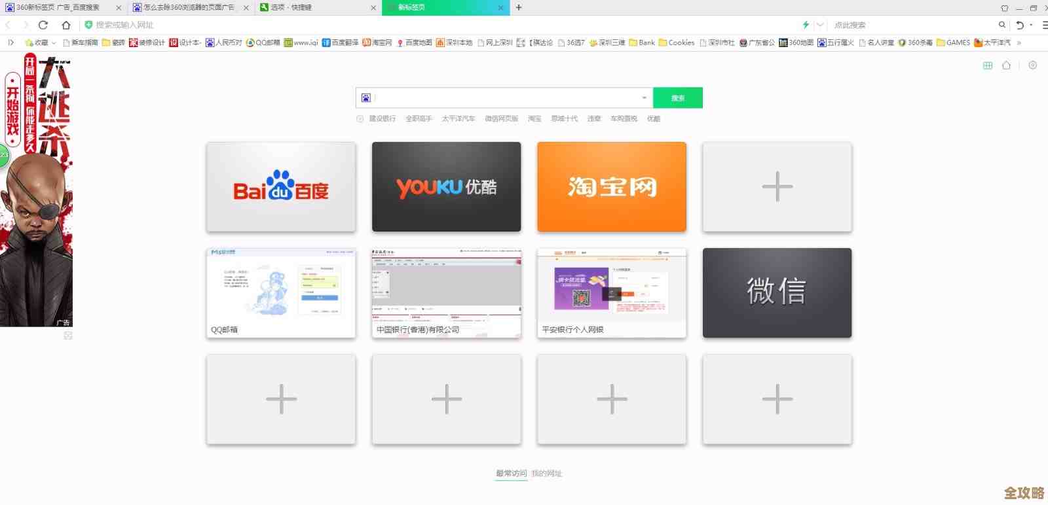Open the 平安银行个人网银 thumbnail tile
Screen dimensions: 1048x505
(612, 293)
